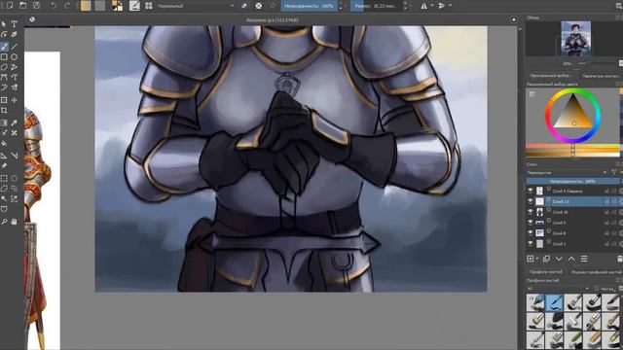
Task: Save the document with the toolbar icon
Action: tap(36, 5)
